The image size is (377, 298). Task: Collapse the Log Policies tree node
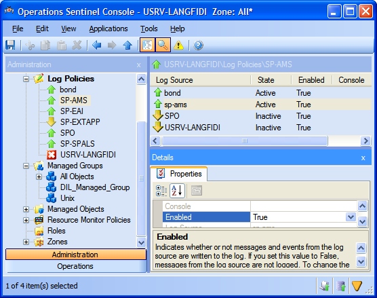[26, 79]
